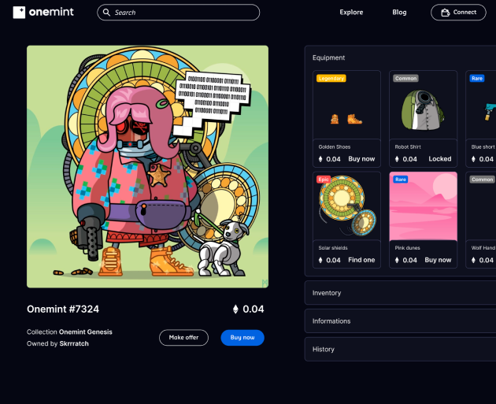Screen dimensions: 496x404
Task: Click Ethereum icon beside Onemint #7324 price
Action: (235, 309)
